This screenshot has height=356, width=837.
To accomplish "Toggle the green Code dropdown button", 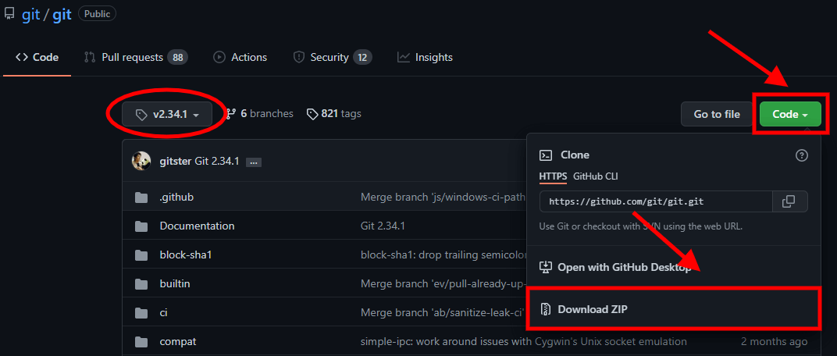I will tap(790, 115).
